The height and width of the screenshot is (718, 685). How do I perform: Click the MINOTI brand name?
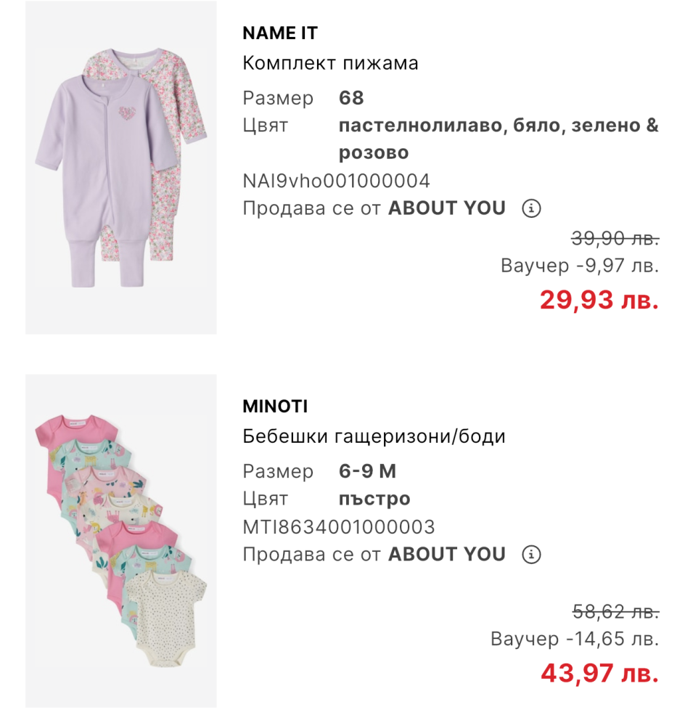point(275,407)
